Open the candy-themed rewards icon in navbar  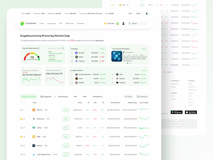(x=118, y=23)
